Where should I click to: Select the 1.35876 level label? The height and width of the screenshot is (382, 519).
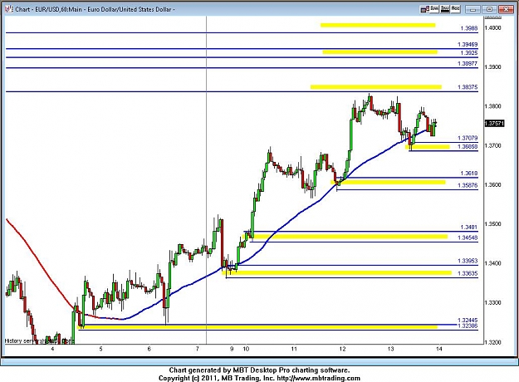pos(468,185)
